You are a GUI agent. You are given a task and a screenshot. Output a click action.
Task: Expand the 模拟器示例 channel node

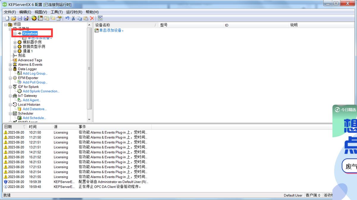point(15,42)
